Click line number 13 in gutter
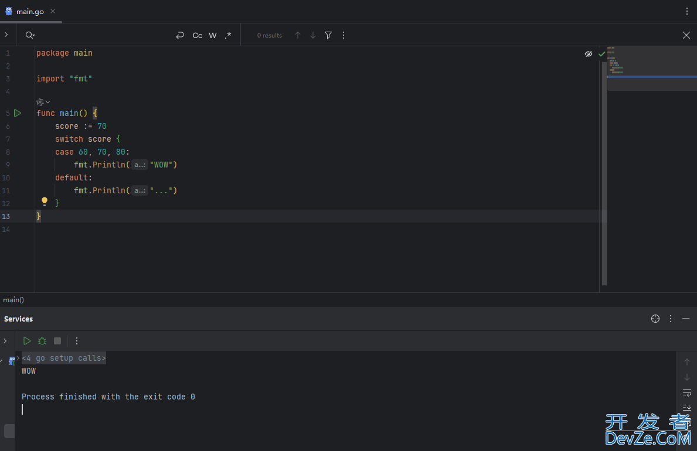697x451 pixels. tap(6, 216)
